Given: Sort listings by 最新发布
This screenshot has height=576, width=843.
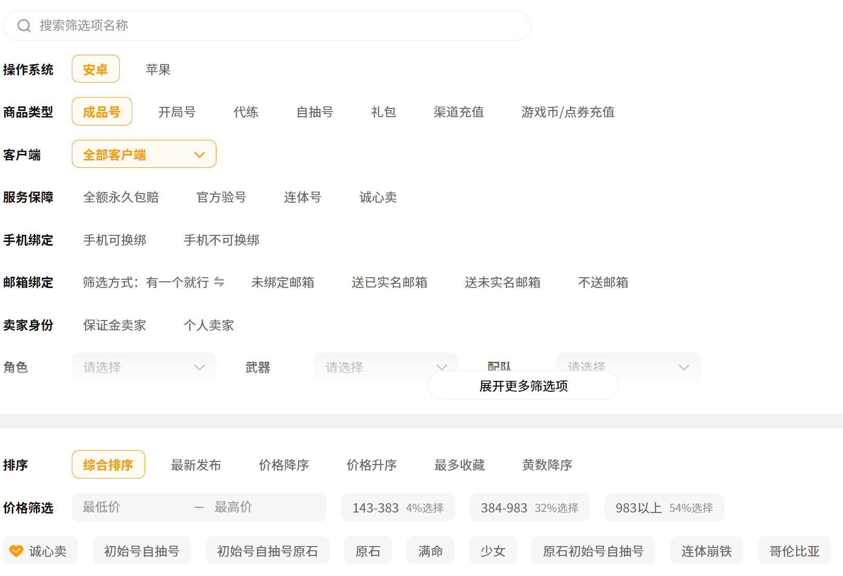Looking at the screenshot, I should tap(196, 465).
